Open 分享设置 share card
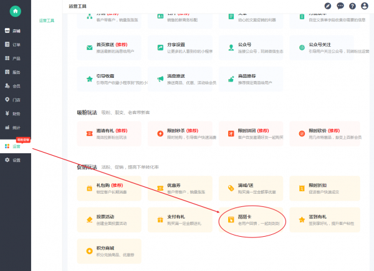 pyautogui.click(x=180, y=48)
